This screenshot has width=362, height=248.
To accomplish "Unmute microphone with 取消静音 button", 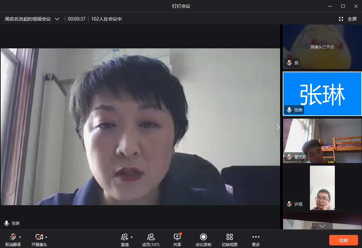I will [x=13, y=239].
